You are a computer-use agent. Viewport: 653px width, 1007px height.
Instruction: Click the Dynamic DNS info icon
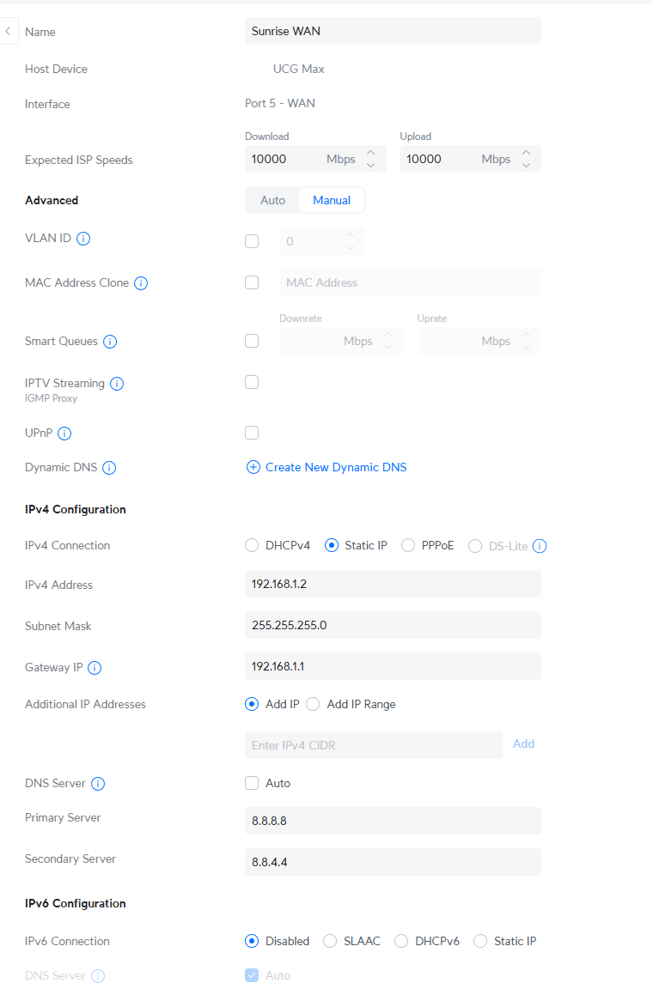pyautogui.click(x=109, y=468)
